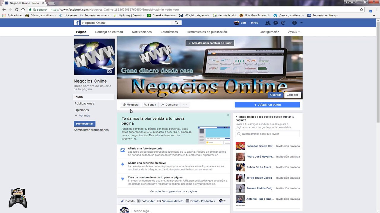
Task: Select the Evento, Producto + option
Action: [201, 201]
